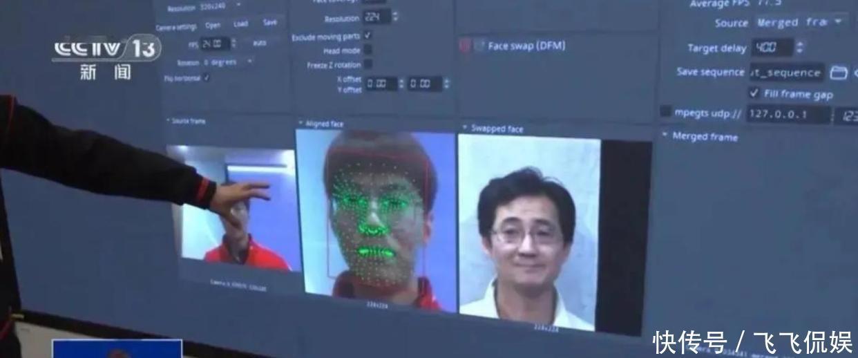Collapse the Aligned face preview panel

[301, 124]
